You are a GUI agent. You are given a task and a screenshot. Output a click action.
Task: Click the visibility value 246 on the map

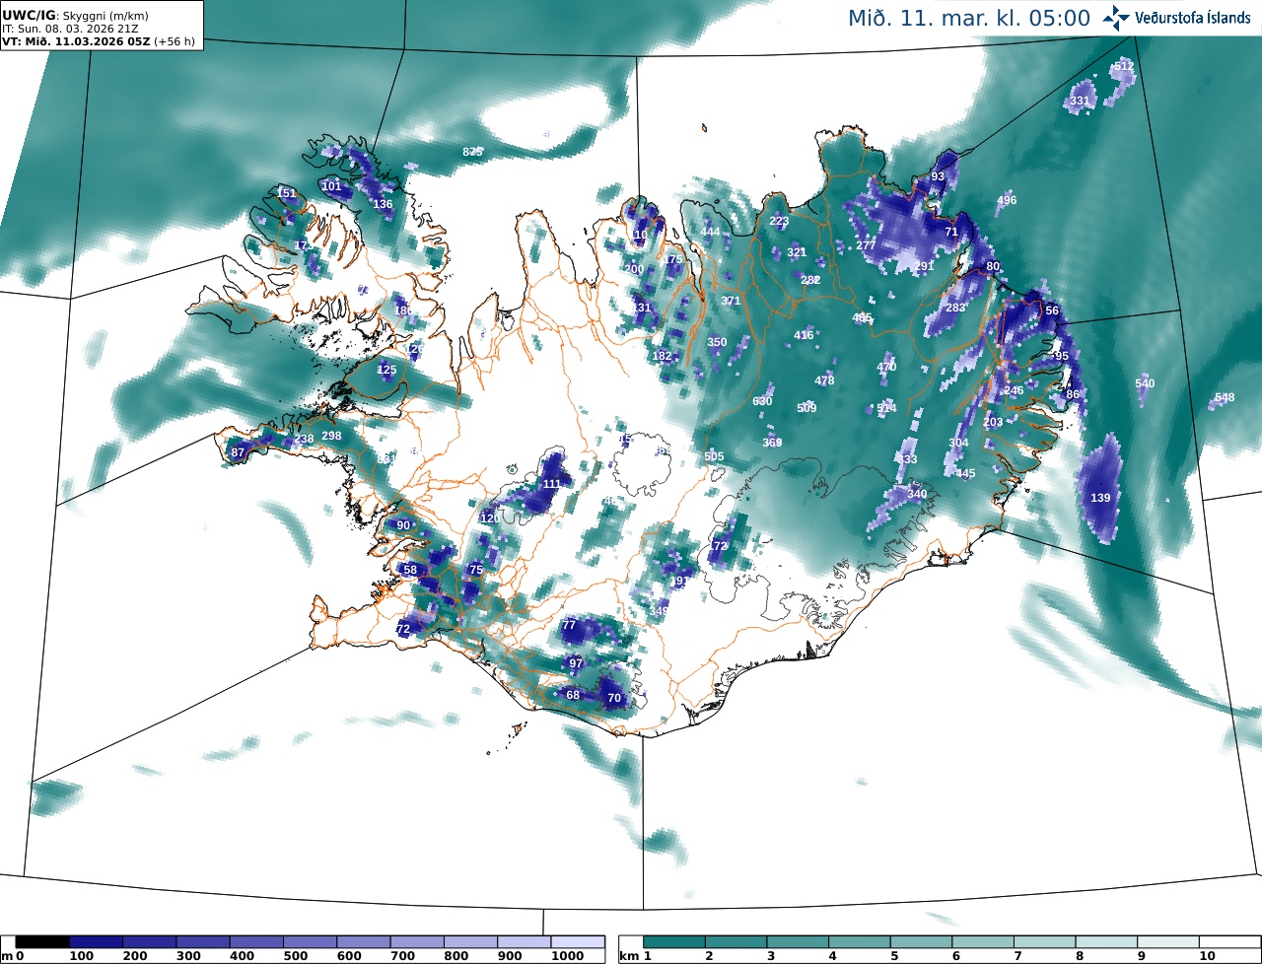point(1014,390)
